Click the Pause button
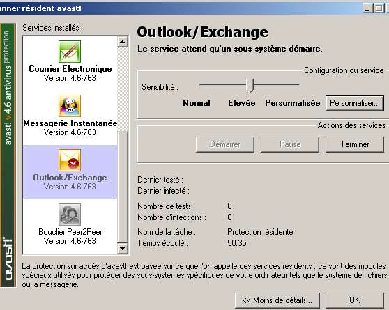 pos(290,144)
